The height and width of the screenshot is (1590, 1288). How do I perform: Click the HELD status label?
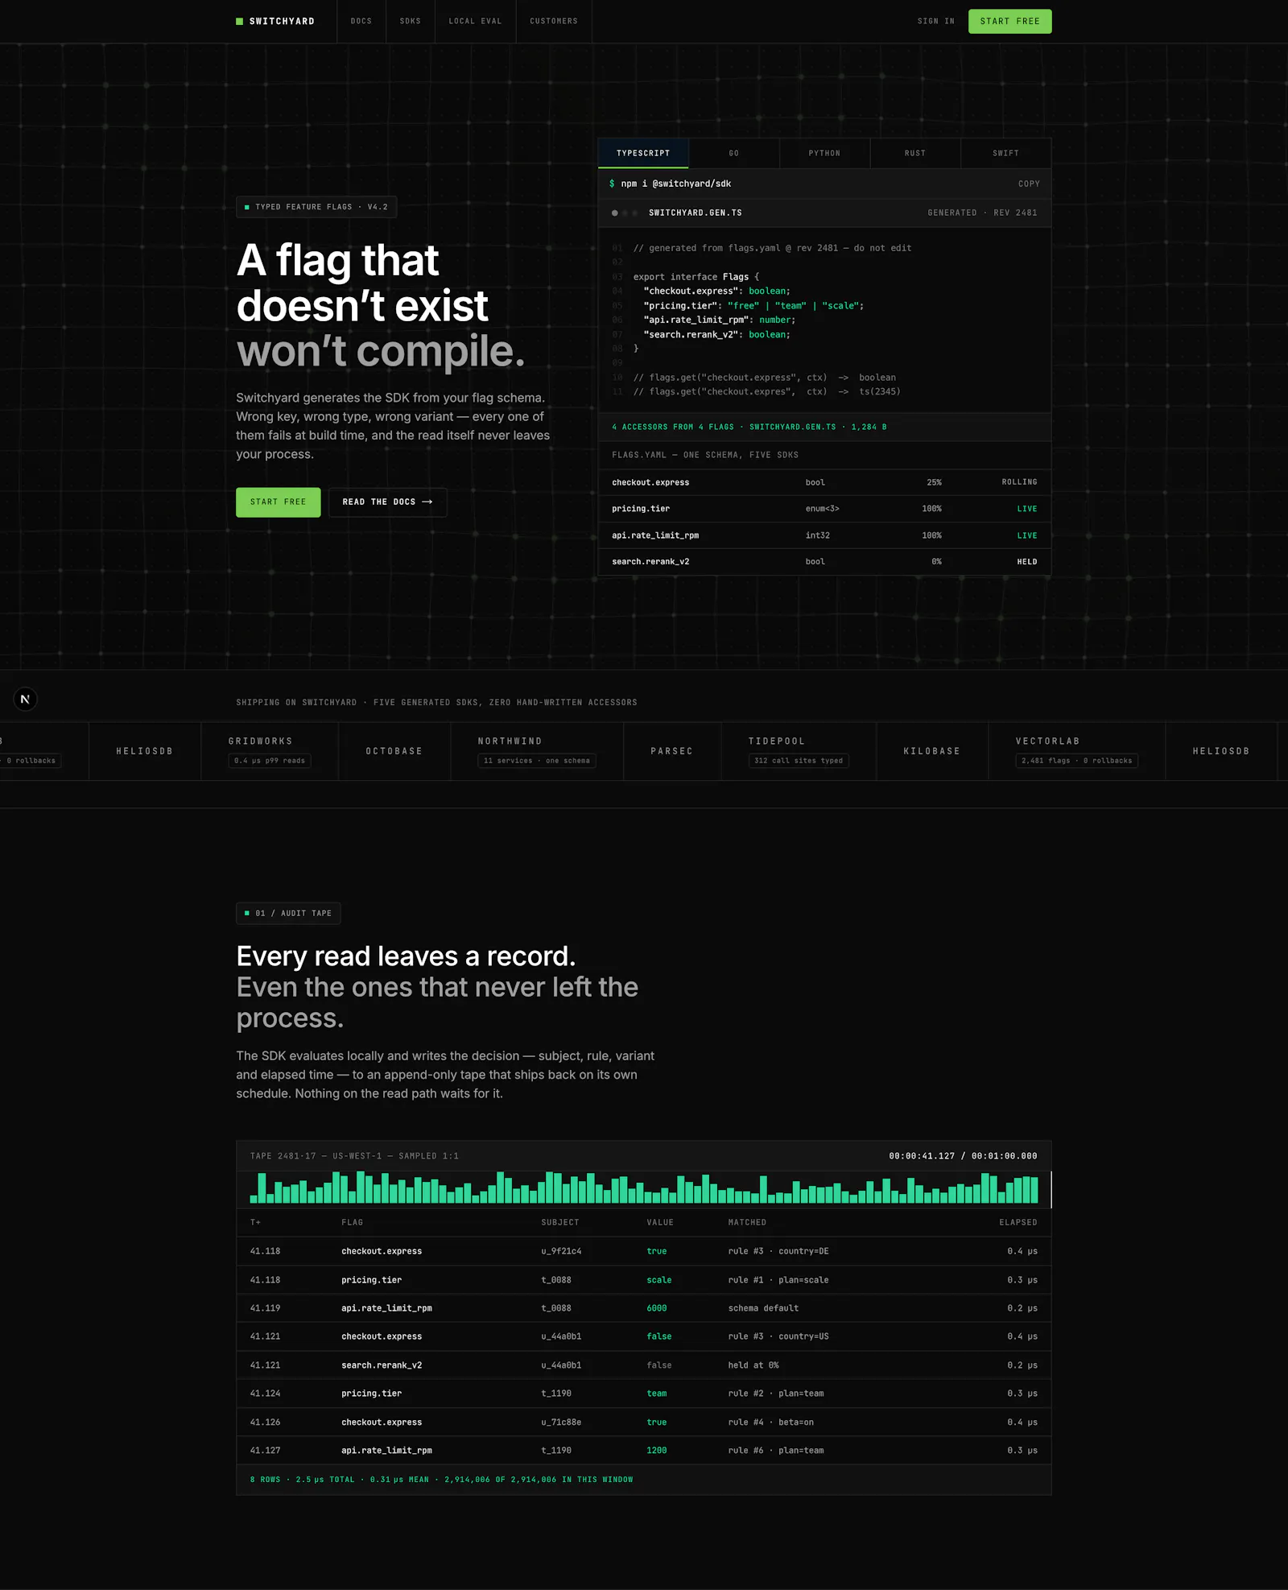click(1026, 562)
